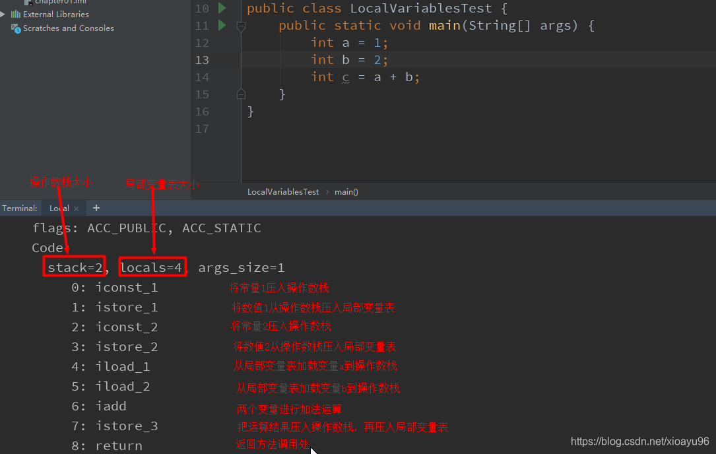Click variable c in line 14

coord(346,77)
